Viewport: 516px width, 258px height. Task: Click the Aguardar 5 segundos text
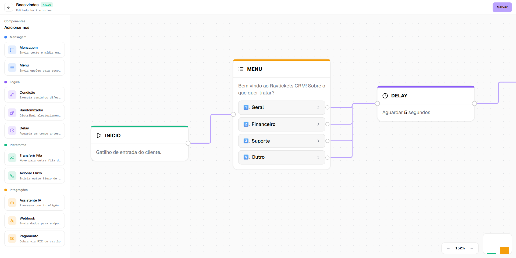[406, 112]
